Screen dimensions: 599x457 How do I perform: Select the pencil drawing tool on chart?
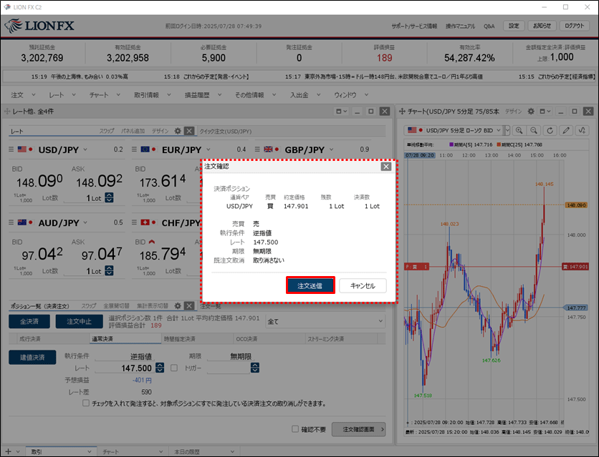567,130
